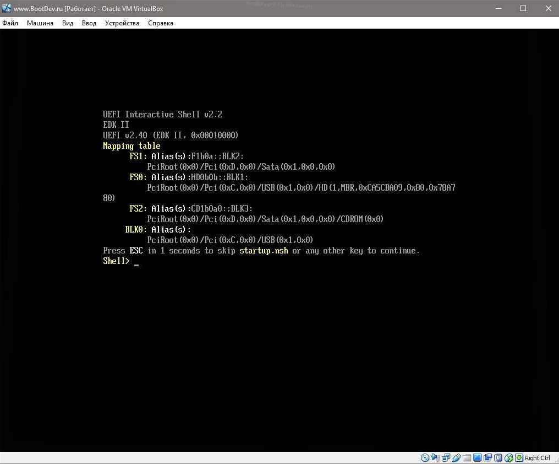The image size is (559, 464).
Task: Click the display settings status icon
Action: click(476, 457)
